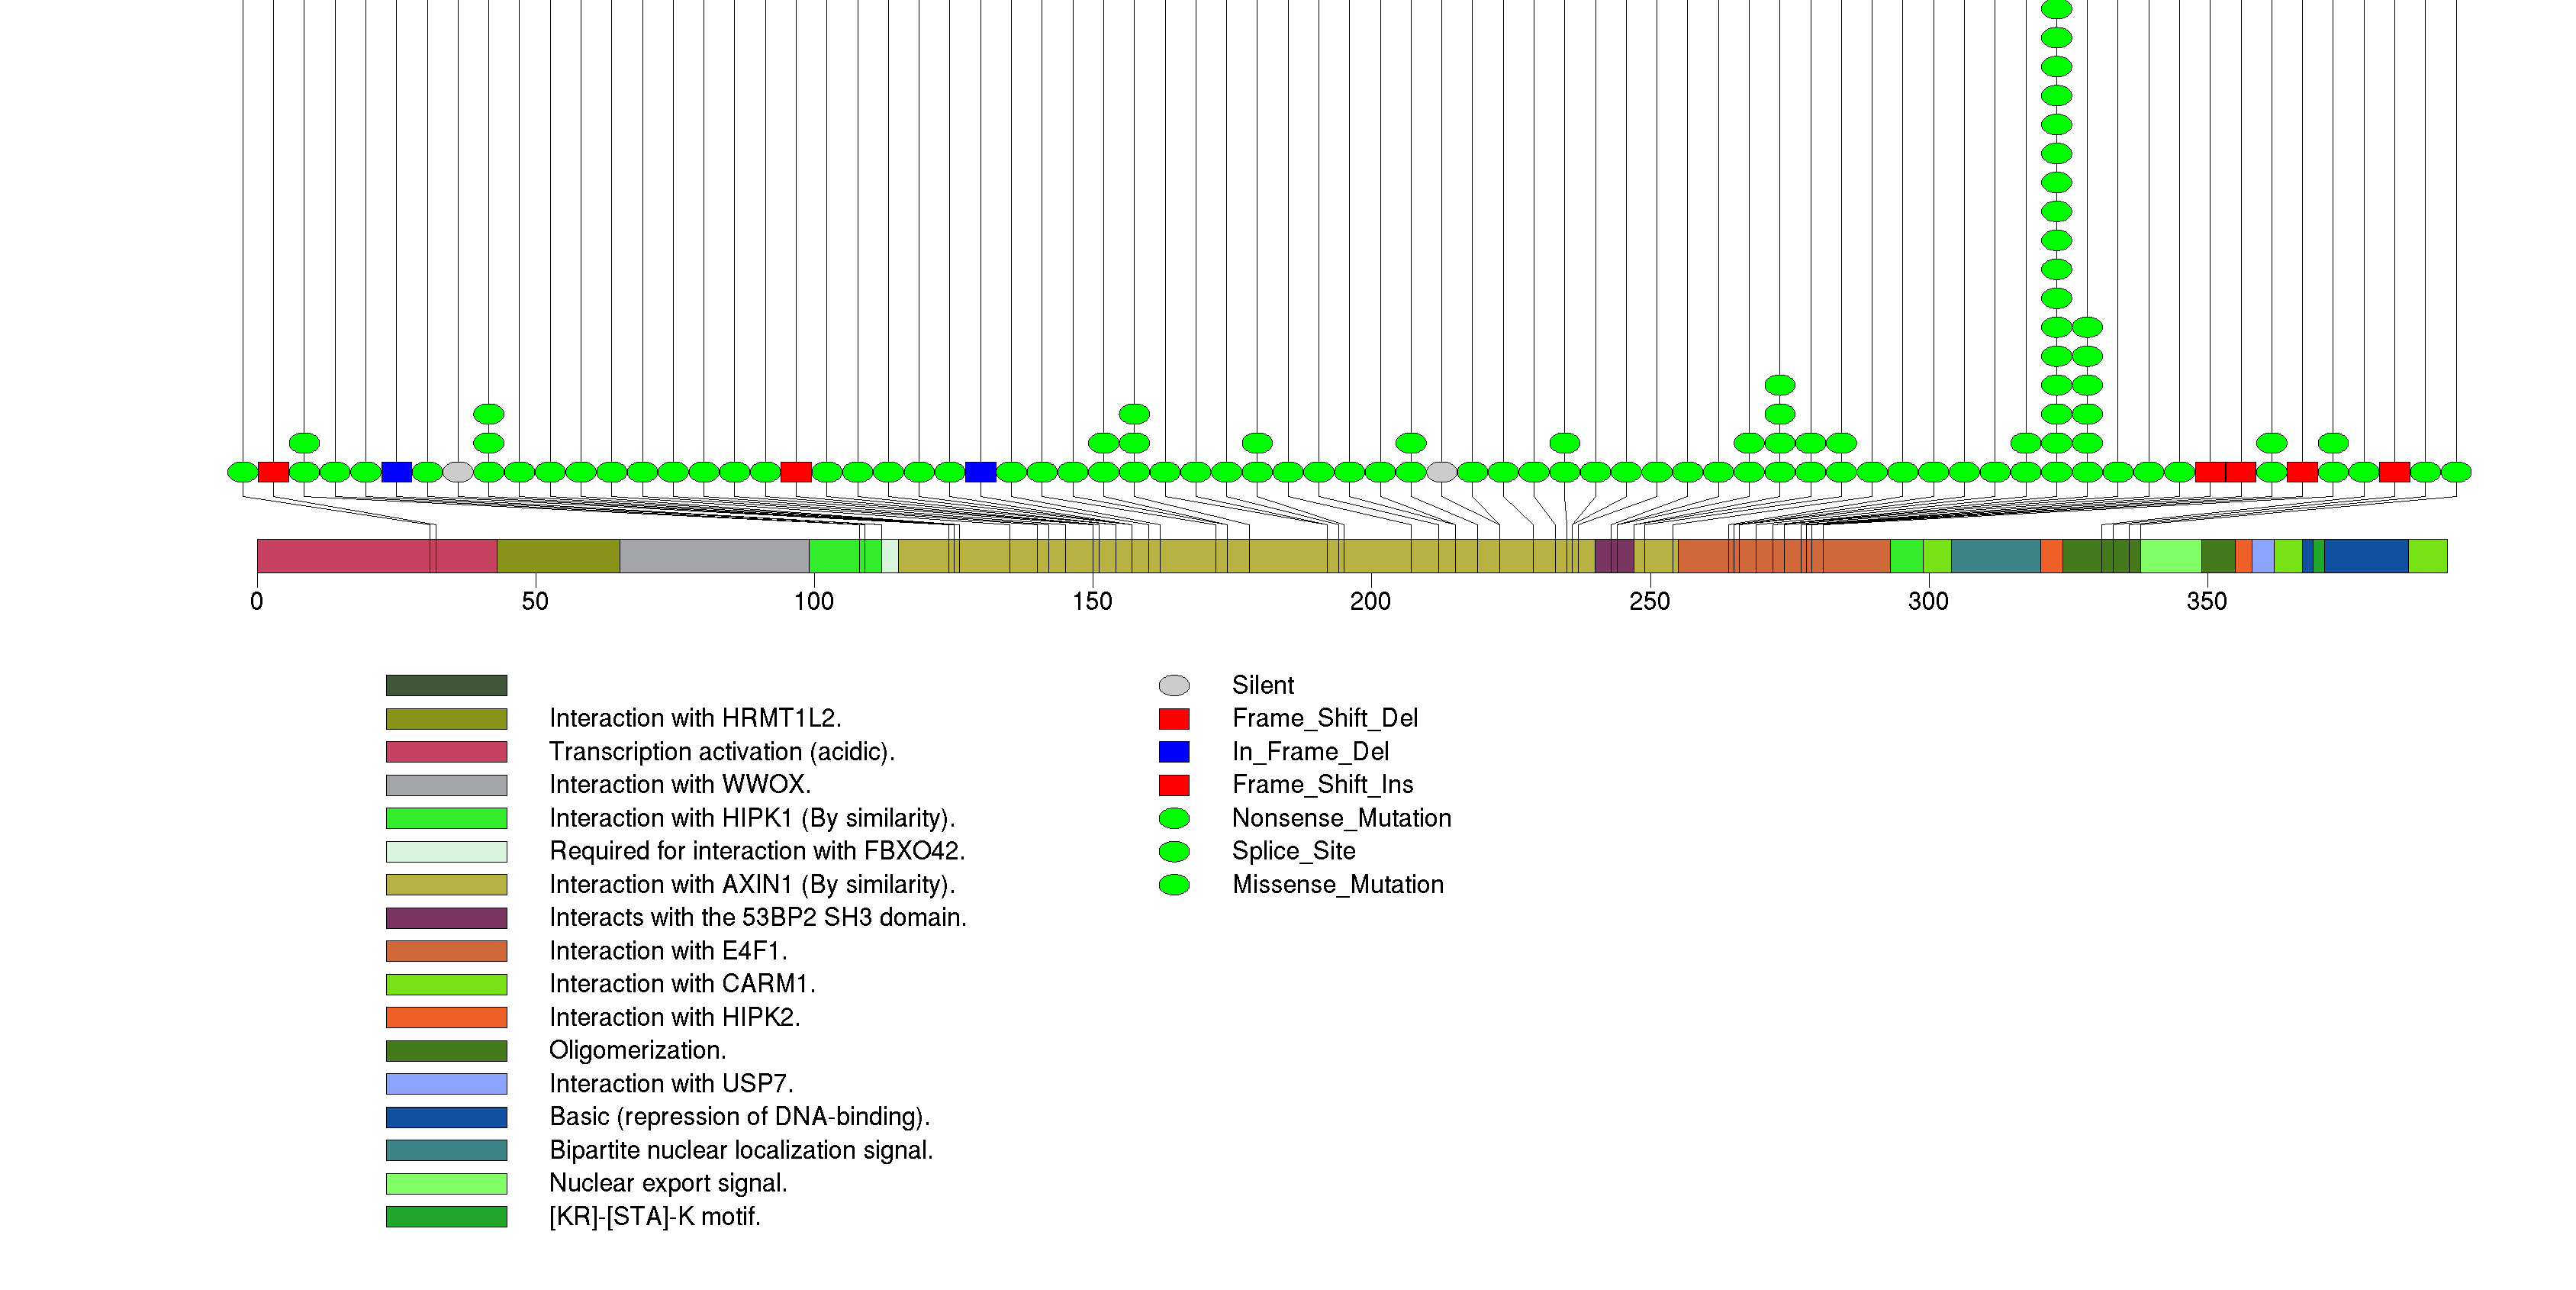Click the Interaction with USP7 legend swatch

click(x=446, y=1084)
